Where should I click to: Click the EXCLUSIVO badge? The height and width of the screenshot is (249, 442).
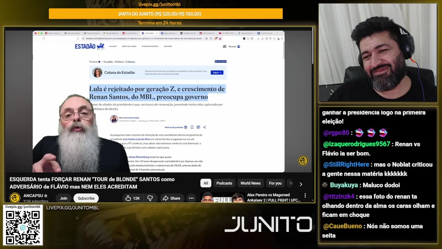pos(221,62)
